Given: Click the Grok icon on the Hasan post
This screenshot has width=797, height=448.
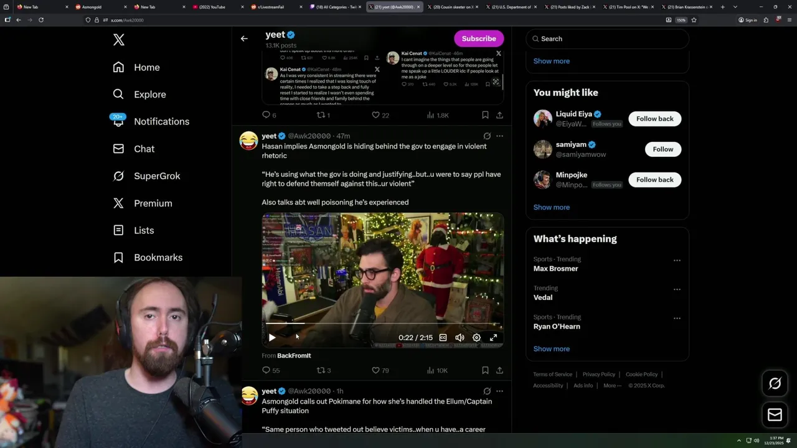Looking at the screenshot, I should pos(487,136).
